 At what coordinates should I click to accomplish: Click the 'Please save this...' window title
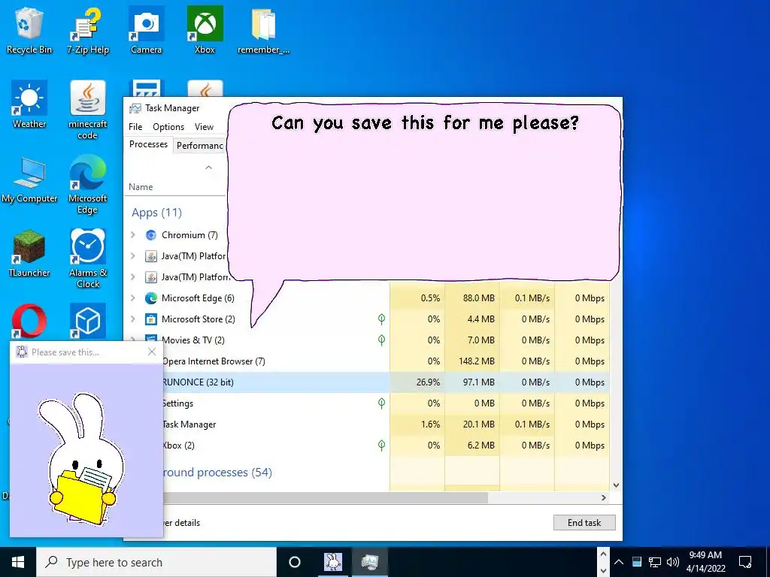pyautogui.click(x=65, y=352)
